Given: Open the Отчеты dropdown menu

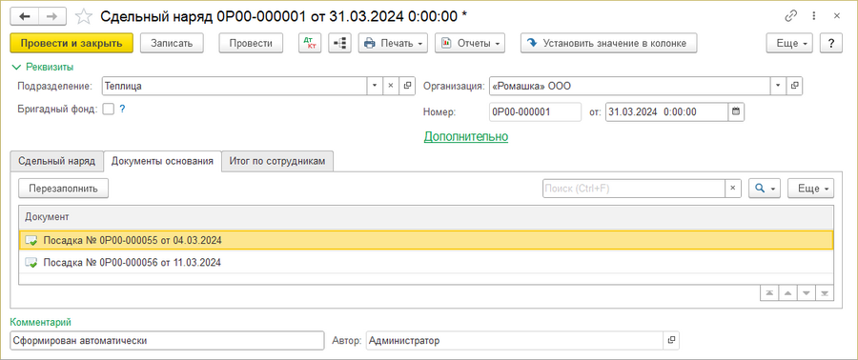Looking at the screenshot, I should [469, 43].
